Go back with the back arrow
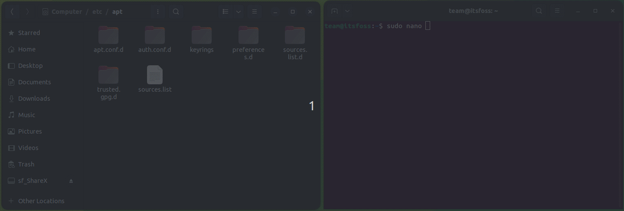 click(12, 12)
